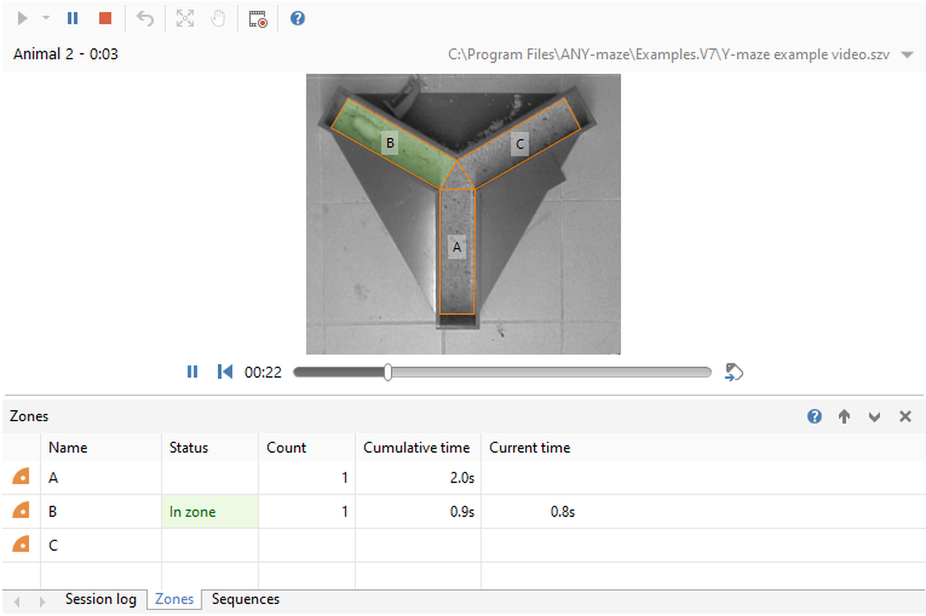Click the video record icon
Image resolution: width=926 pixels, height=616 pixels.
tap(258, 19)
